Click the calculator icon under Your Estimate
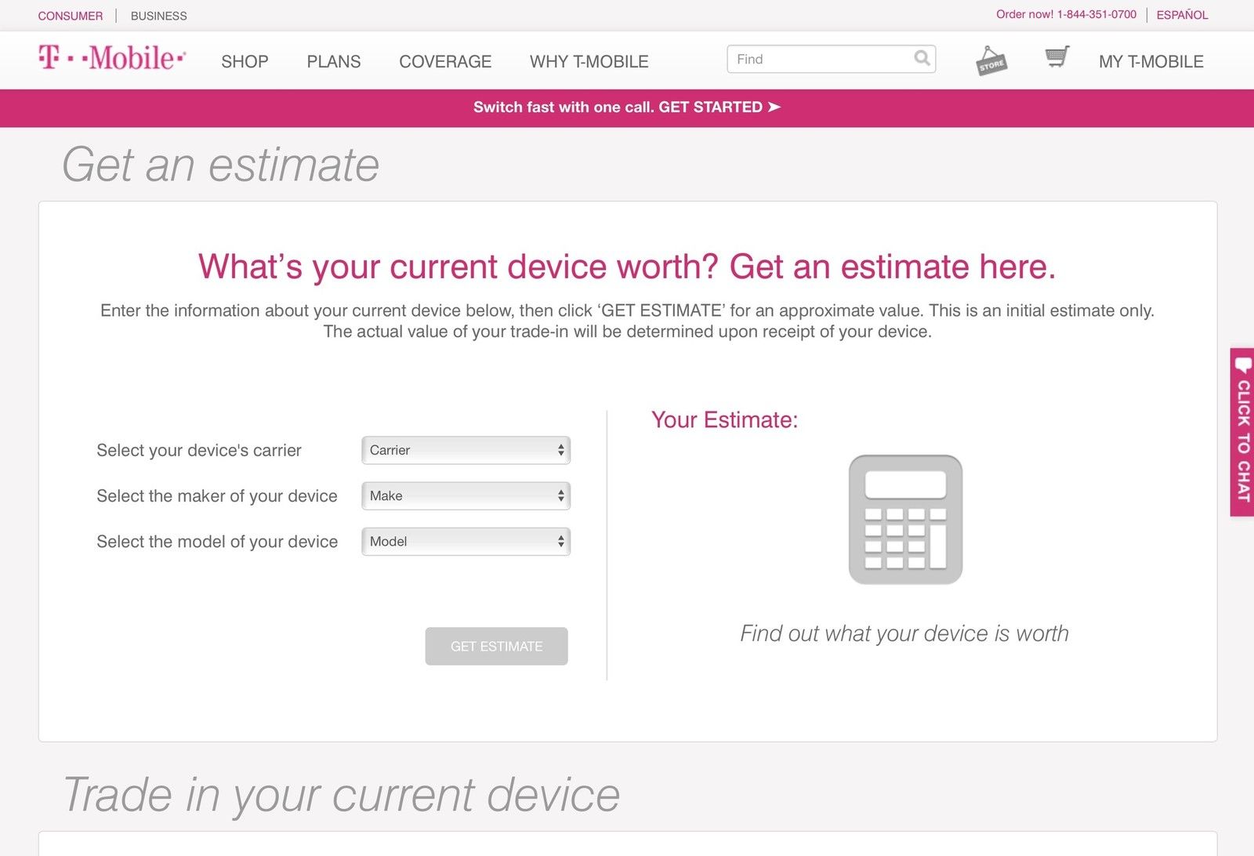The image size is (1254, 856). pos(904,520)
